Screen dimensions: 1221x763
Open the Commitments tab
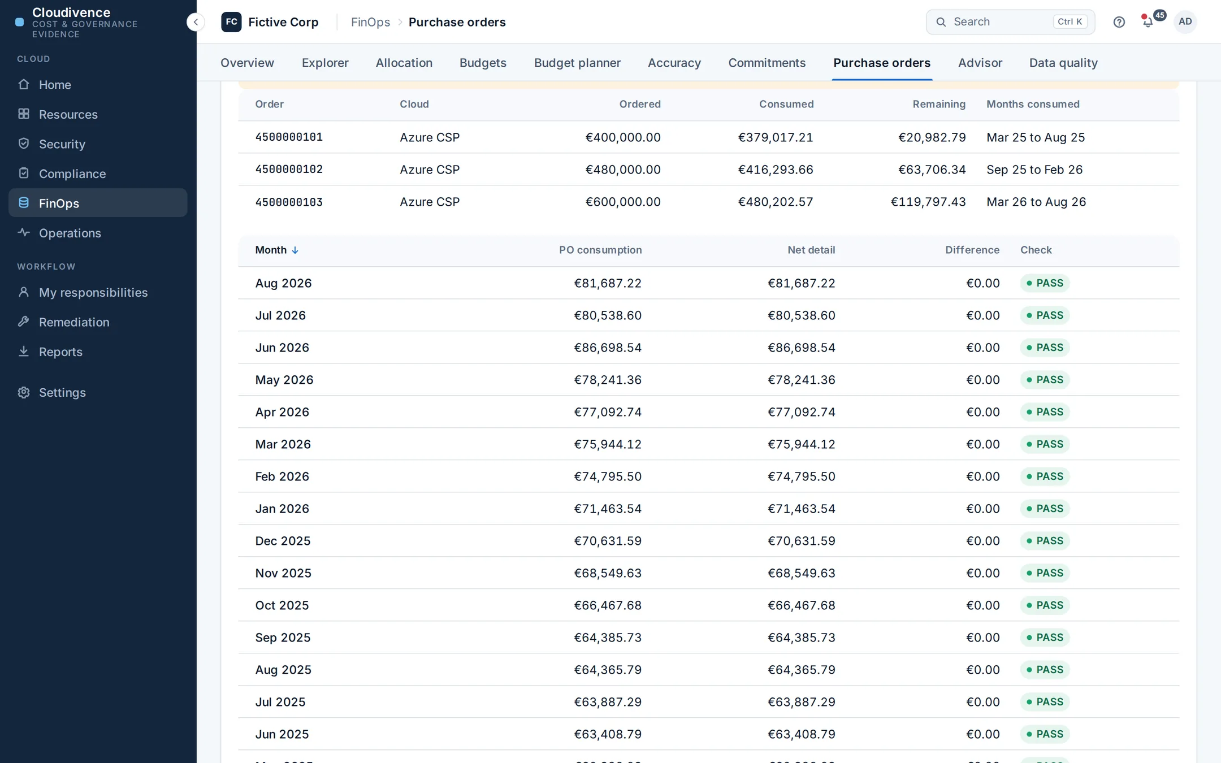click(767, 63)
